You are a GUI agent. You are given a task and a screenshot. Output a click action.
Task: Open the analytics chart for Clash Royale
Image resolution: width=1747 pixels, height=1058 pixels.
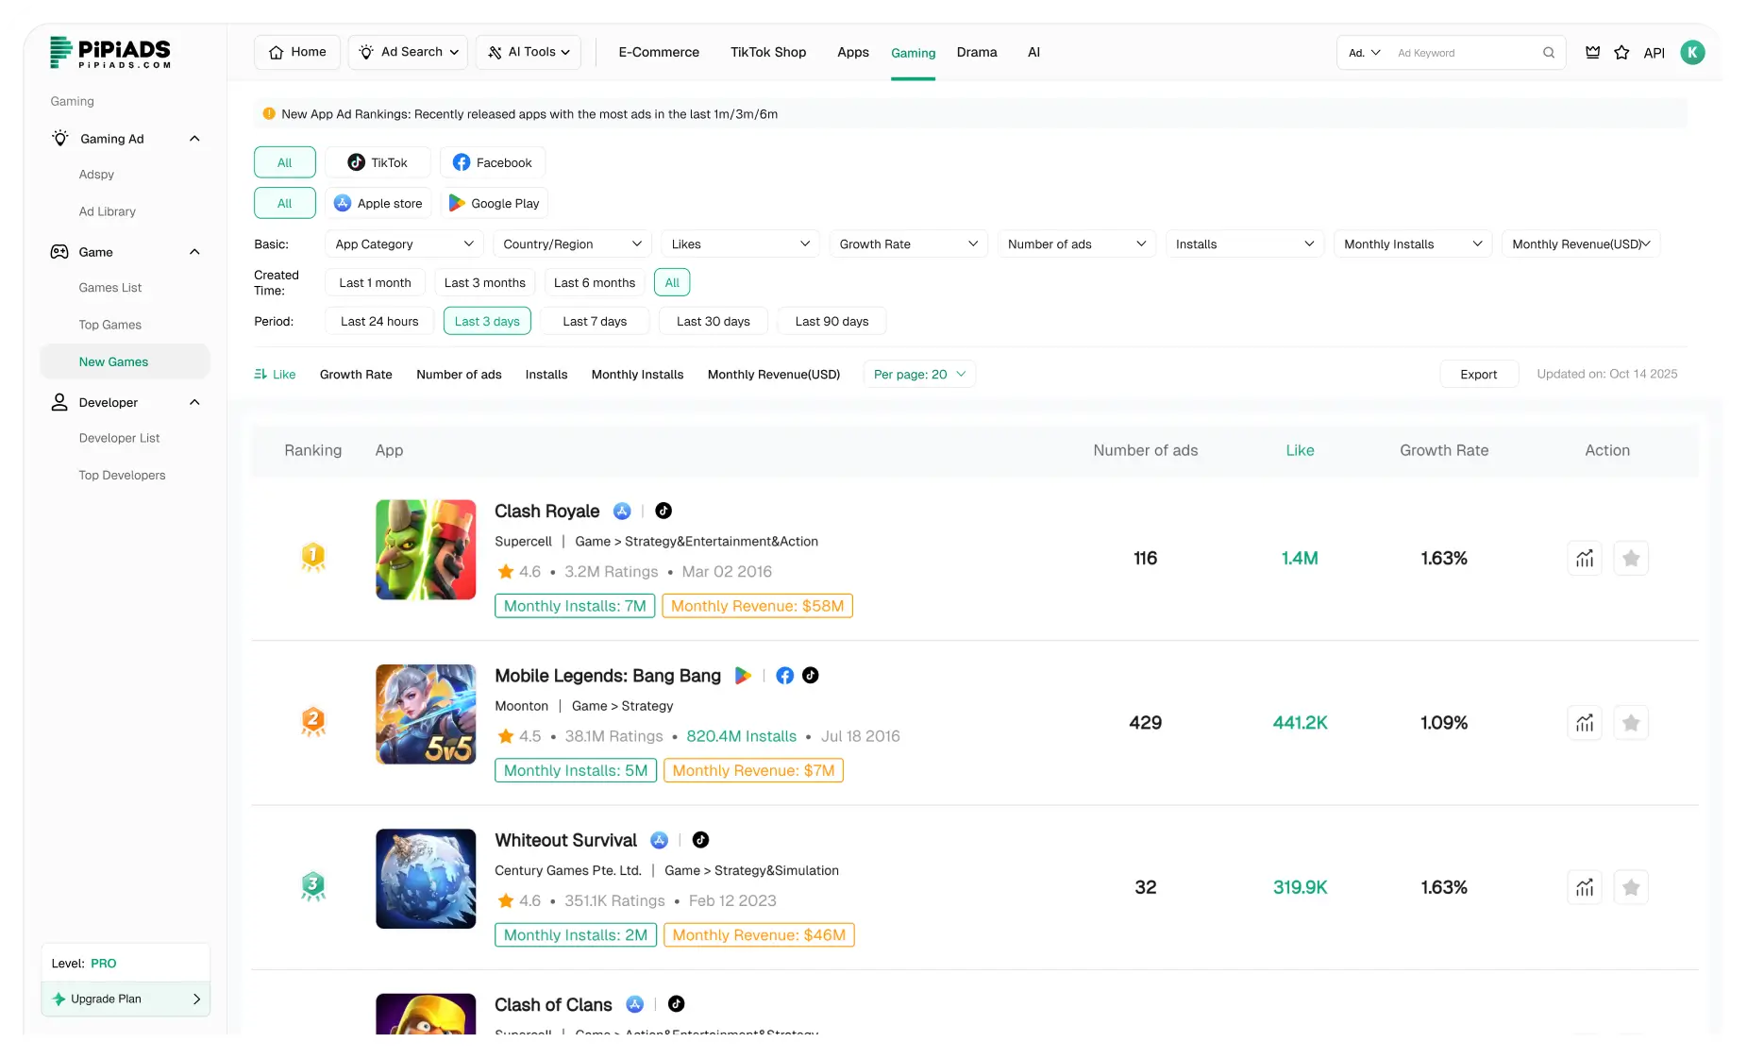pyautogui.click(x=1585, y=558)
